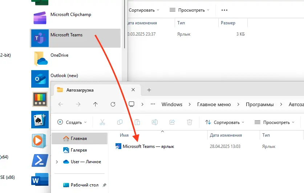Open Сортировать dropdown in Автозагрузка window
Viewport: 304px width, 193px height.
(225, 122)
